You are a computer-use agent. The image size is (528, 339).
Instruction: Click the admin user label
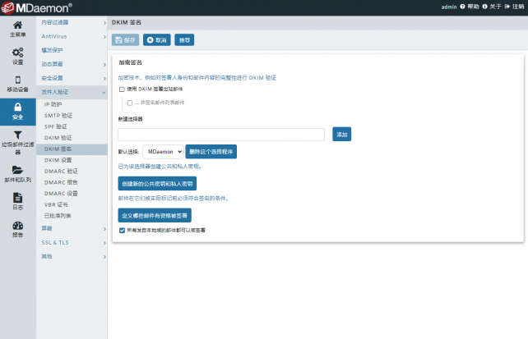pyautogui.click(x=449, y=7)
